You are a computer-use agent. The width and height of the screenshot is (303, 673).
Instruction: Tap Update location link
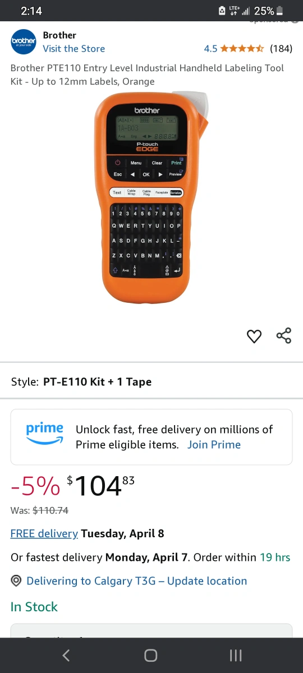207,581
